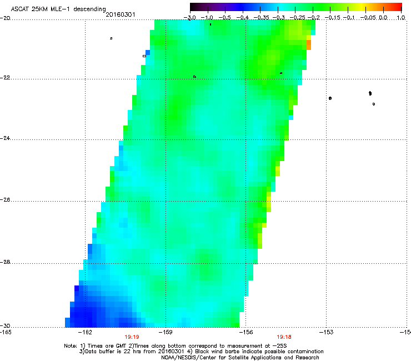Click the -1.0 colorbar label

tap(207, 18)
